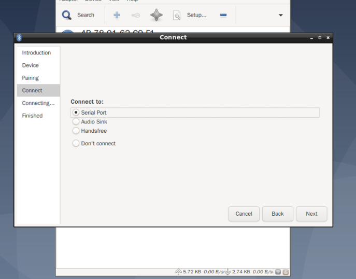
Task: Click the download arrow status icon
Action: pos(227,272)
